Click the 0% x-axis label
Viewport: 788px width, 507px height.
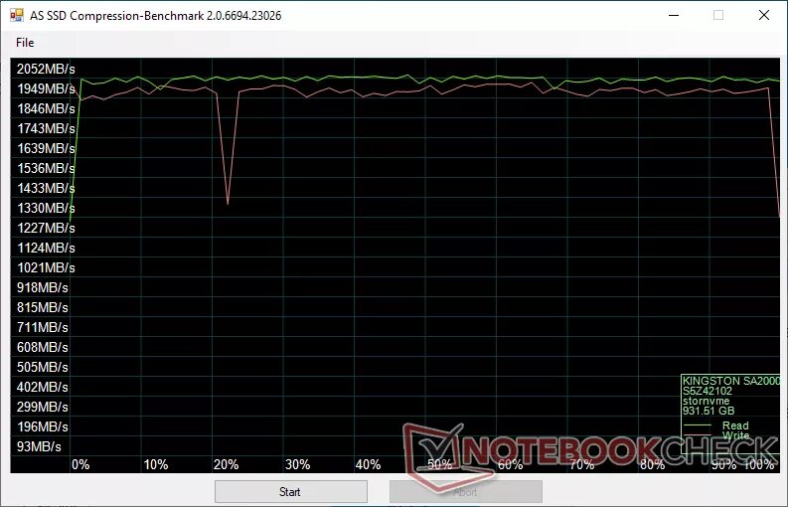click(x=80, y=465)
